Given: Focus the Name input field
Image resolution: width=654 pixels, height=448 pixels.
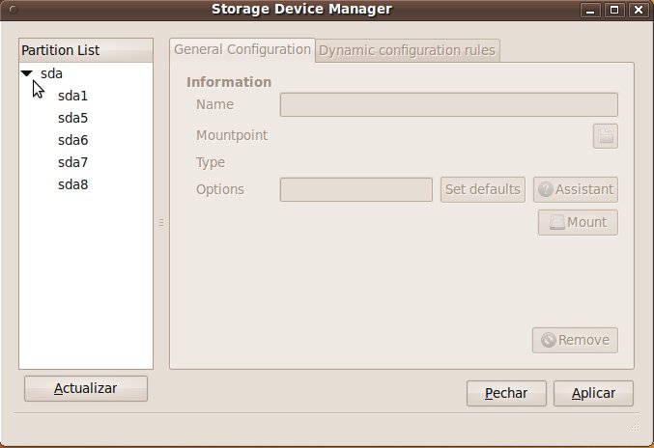Looking at the screenshot, I should (x=449, y=104).
